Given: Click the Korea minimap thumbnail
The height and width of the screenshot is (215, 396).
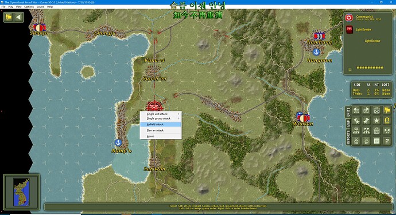Looking at the screenshot, I should 21,192.
